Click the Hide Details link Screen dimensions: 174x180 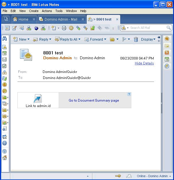coord(144,63)
